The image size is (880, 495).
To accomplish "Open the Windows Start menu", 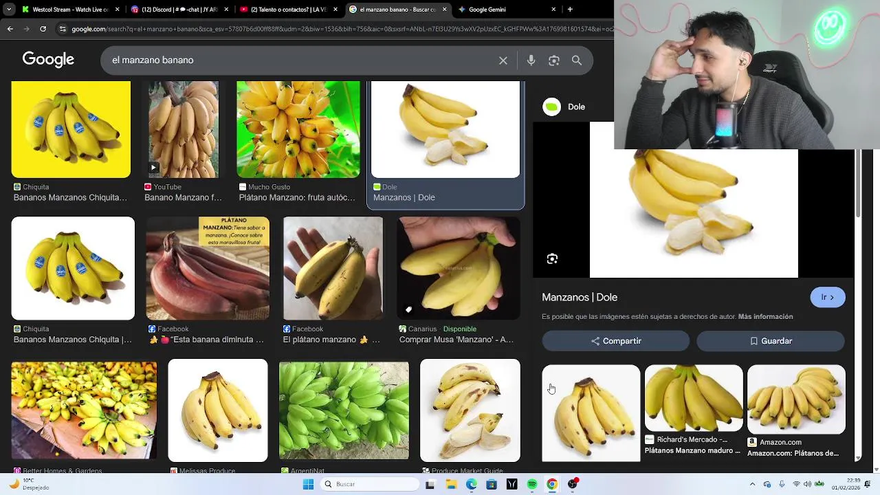I will [309, 484].
